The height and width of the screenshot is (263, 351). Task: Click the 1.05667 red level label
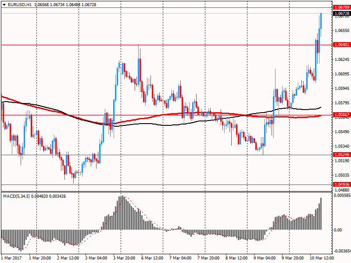pos(342,115)
